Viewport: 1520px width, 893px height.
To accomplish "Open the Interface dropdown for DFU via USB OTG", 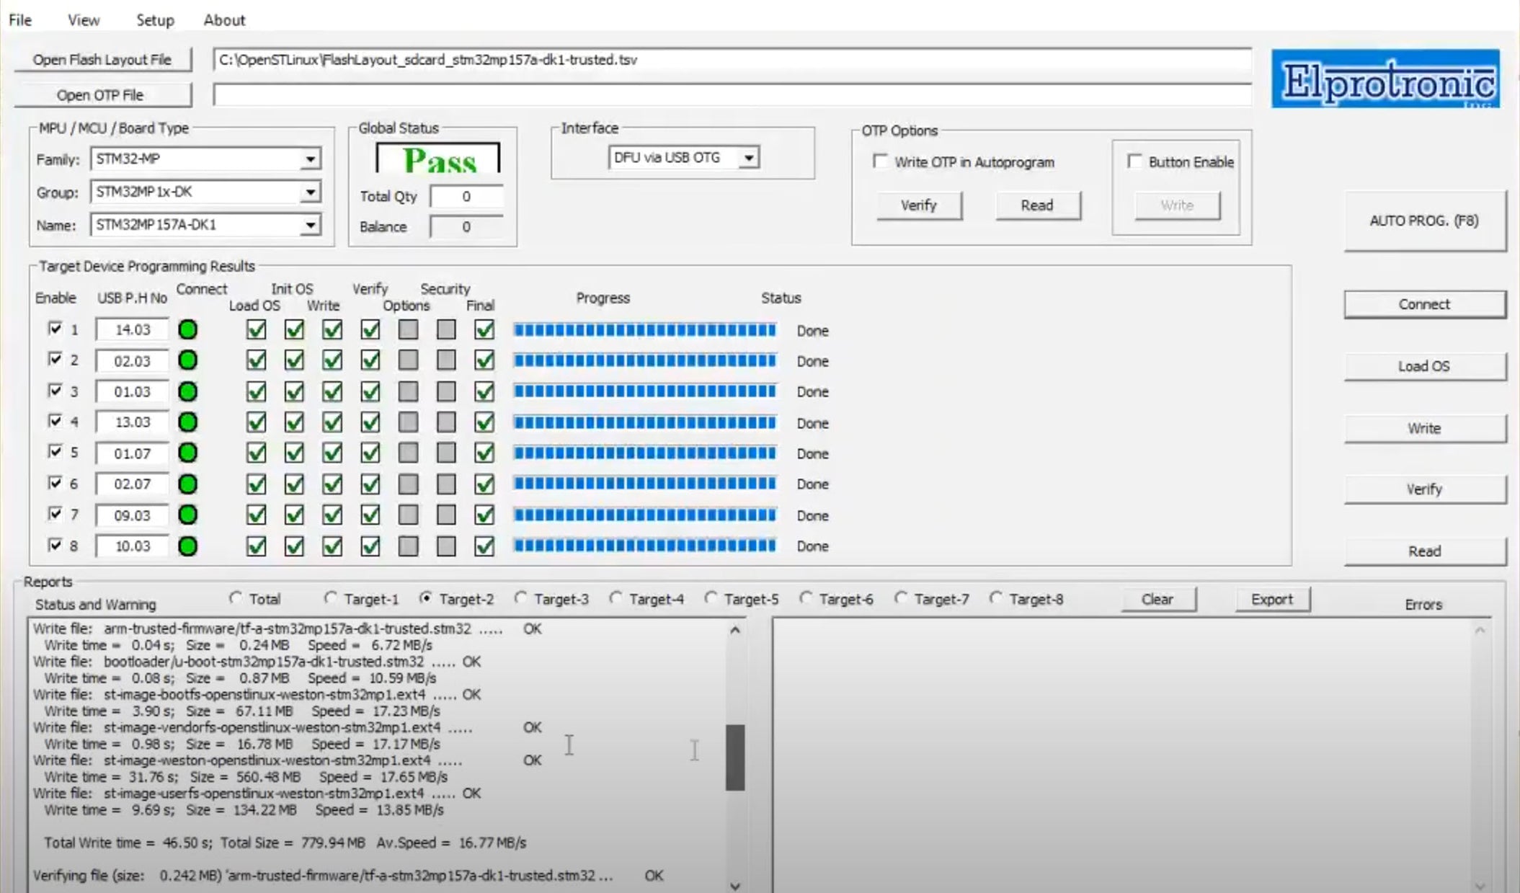I will (x=750, y=157).
